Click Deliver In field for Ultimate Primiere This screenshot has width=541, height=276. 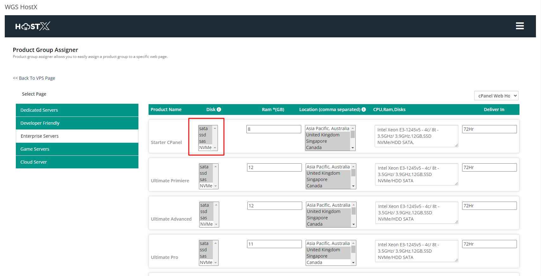(489, 167)
